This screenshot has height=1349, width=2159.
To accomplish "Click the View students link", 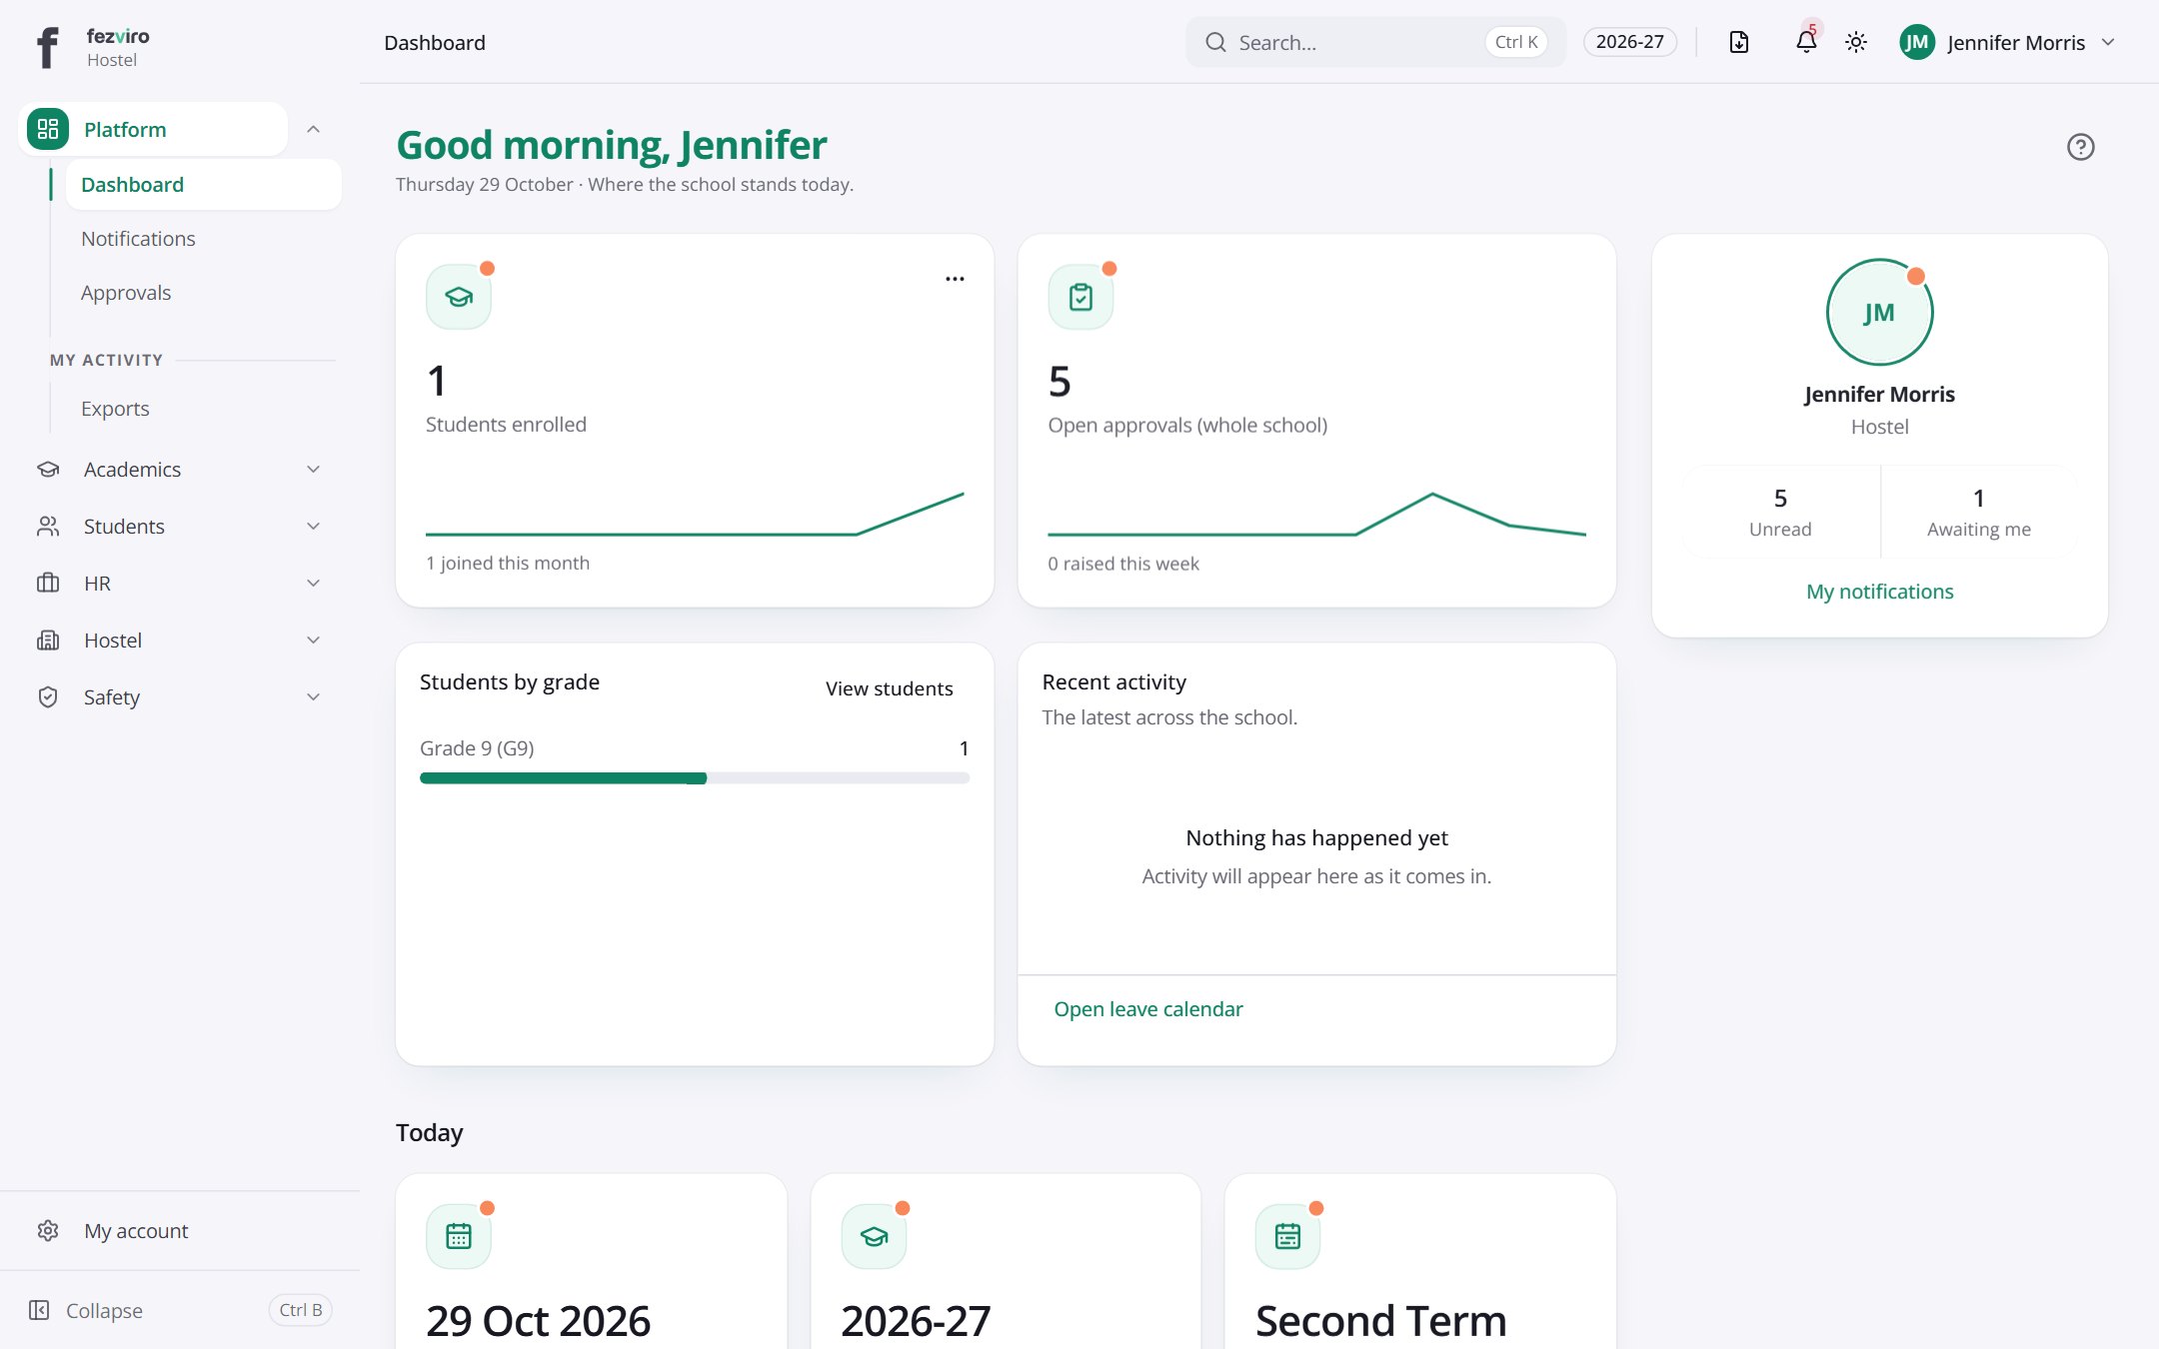I will pyautogui.click(x=889, y=688).
